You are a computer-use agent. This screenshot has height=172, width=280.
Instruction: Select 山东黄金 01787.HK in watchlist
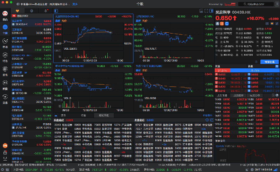click(x=32, y=126)
